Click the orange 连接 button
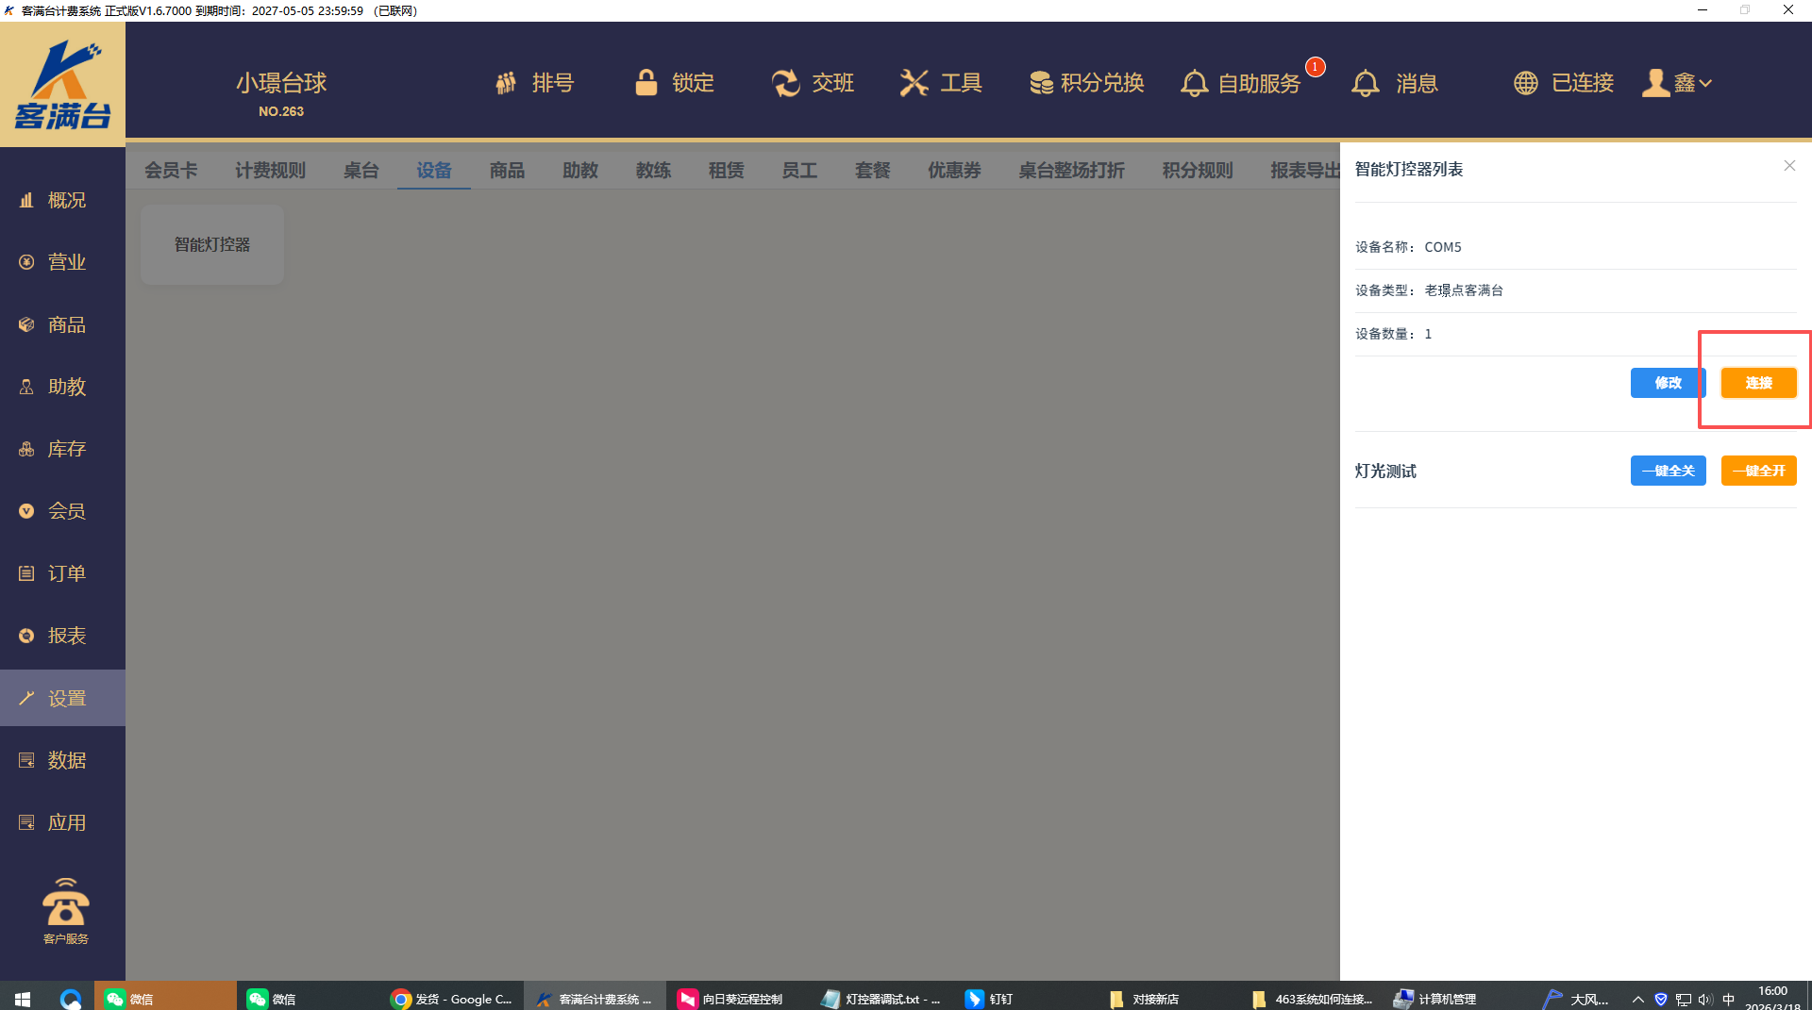 point(1758,383)
